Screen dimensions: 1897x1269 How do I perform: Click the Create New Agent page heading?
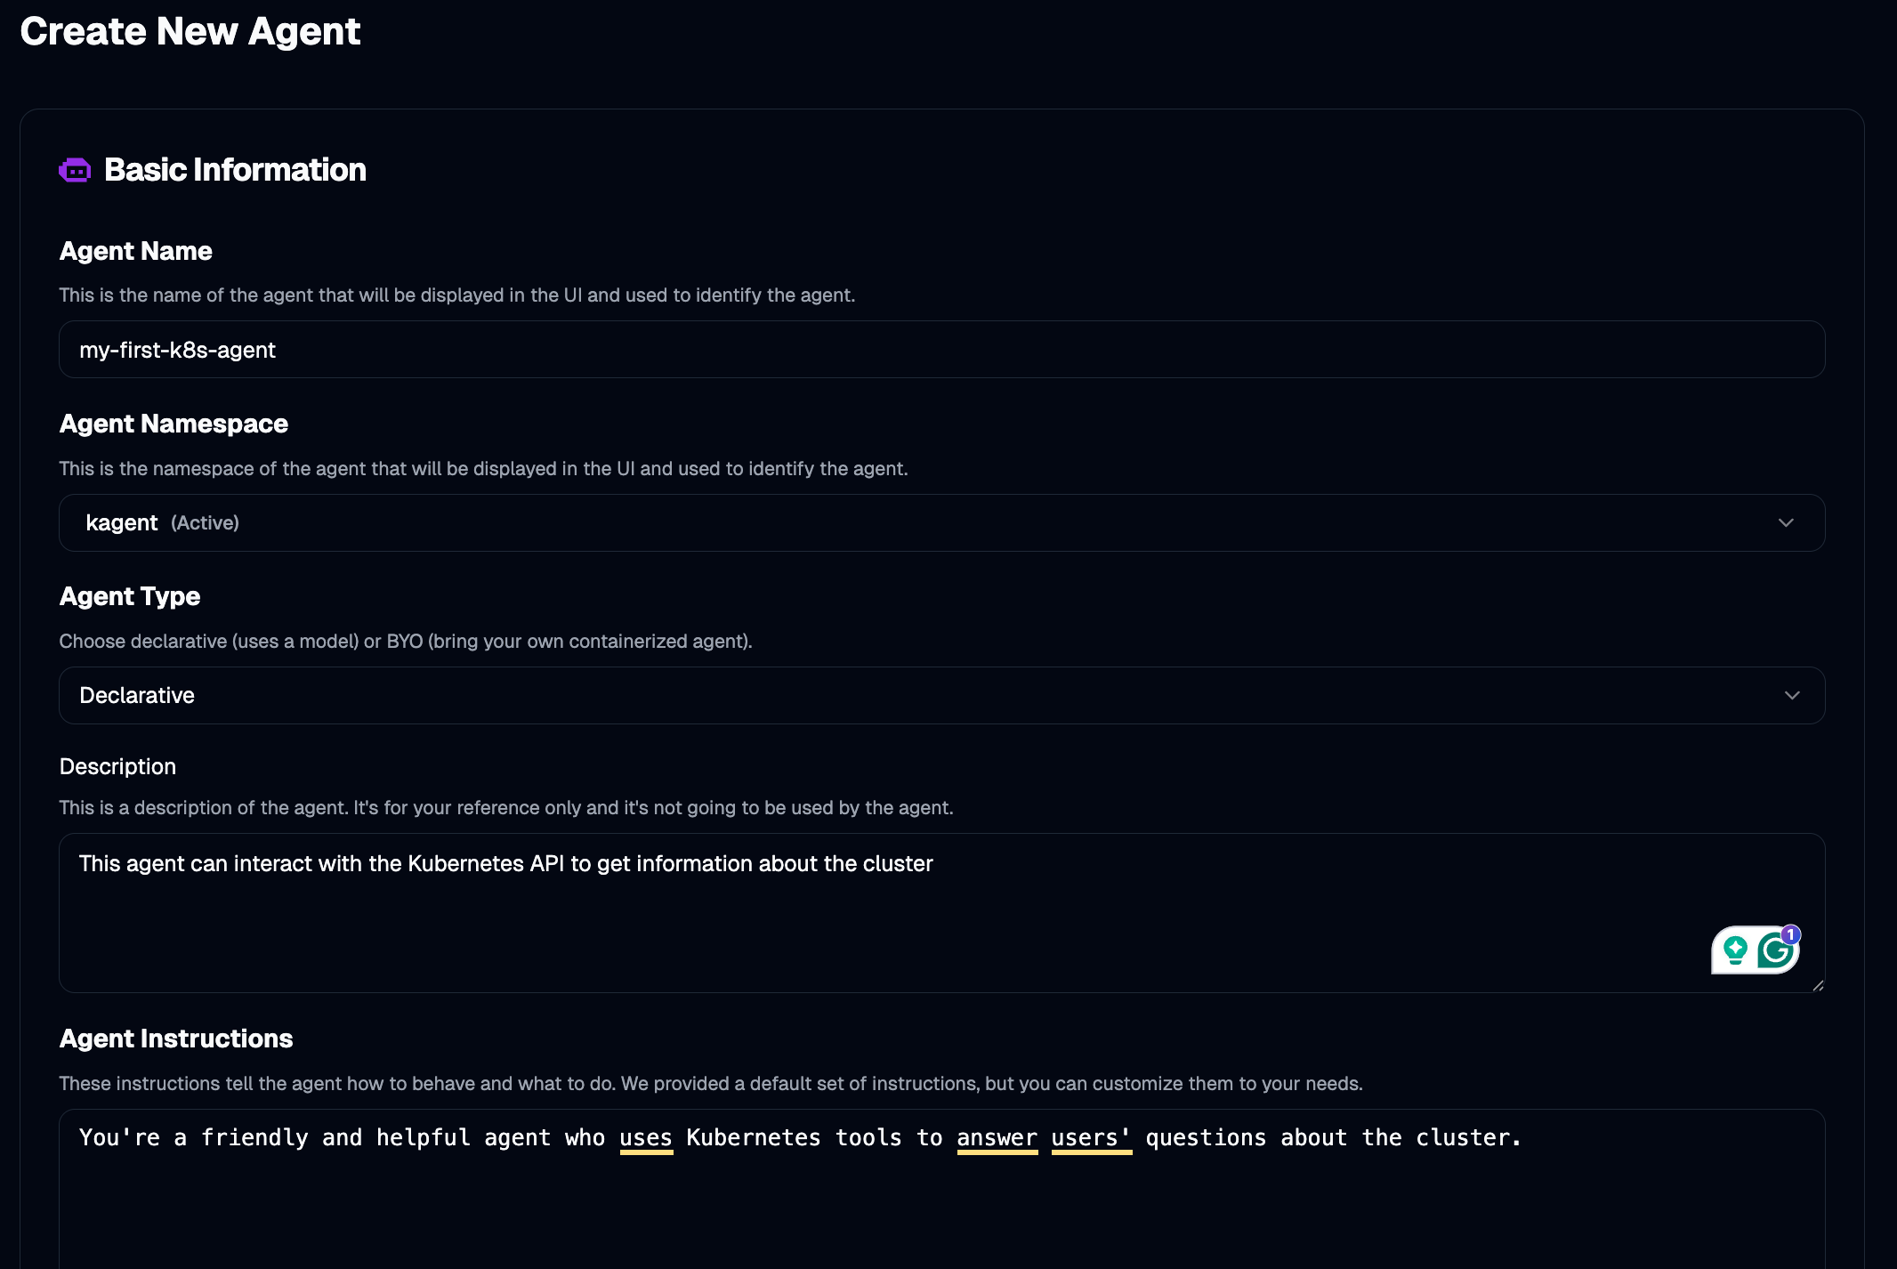[190, 31]
